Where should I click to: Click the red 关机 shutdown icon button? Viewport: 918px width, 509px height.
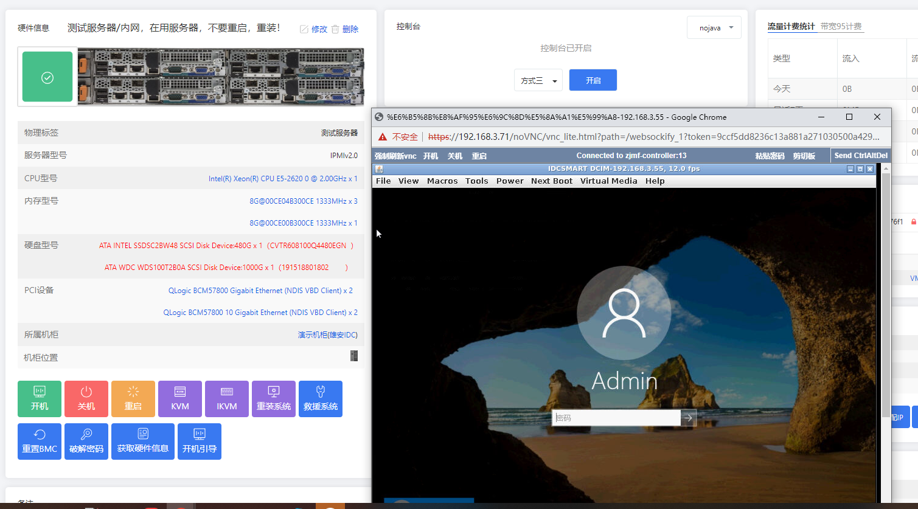pyautogui.click(x=86, y=398)
